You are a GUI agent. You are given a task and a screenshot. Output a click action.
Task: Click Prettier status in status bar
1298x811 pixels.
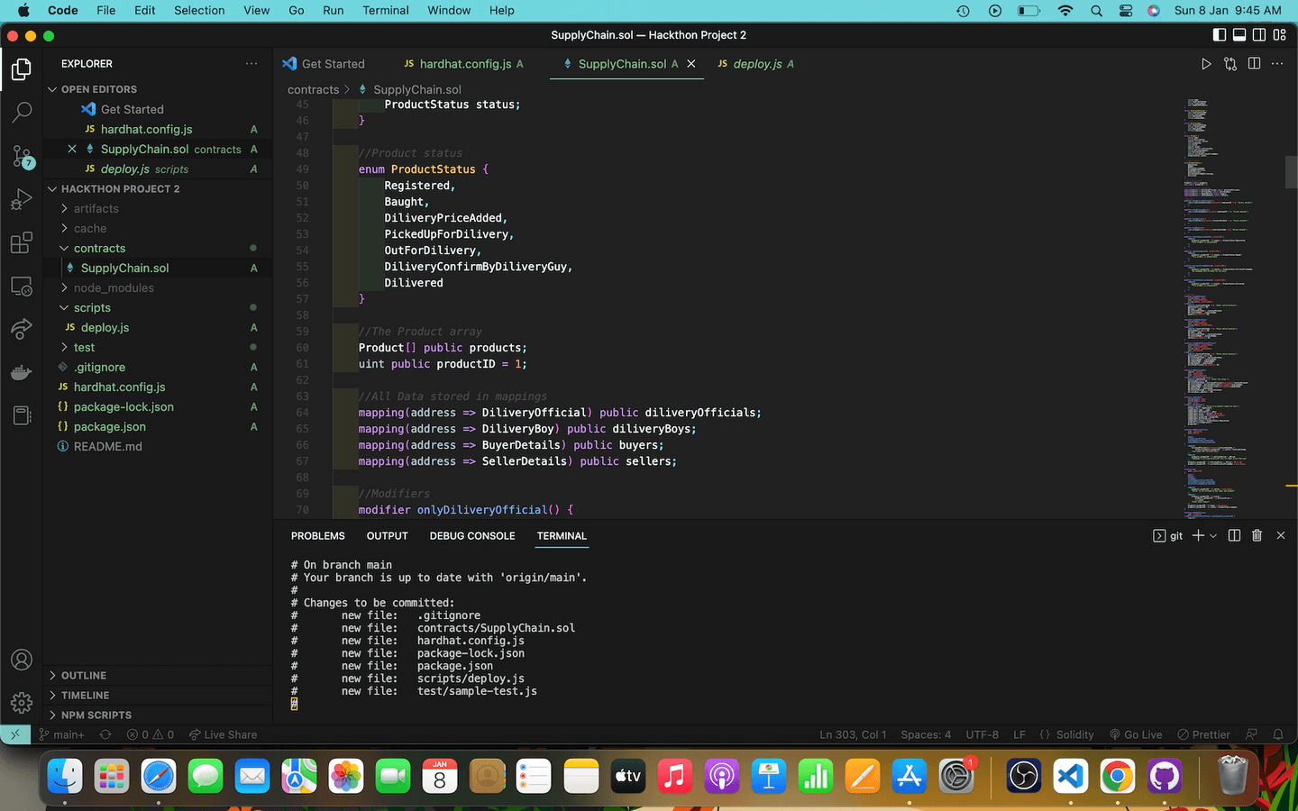tap(1203, 734)
